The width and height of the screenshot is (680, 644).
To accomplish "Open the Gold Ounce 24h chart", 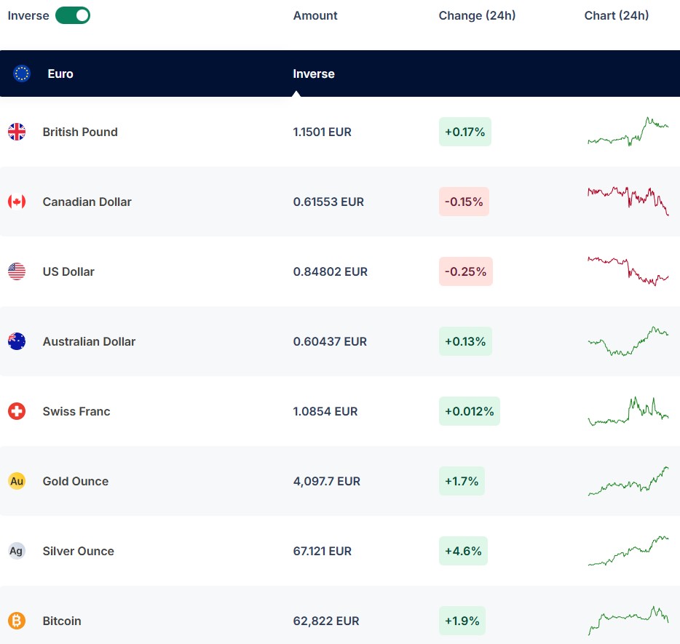I will [628, 481].
